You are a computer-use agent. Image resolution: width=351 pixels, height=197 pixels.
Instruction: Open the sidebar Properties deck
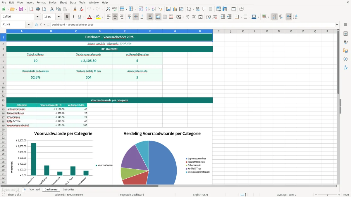tap(345, 34)
